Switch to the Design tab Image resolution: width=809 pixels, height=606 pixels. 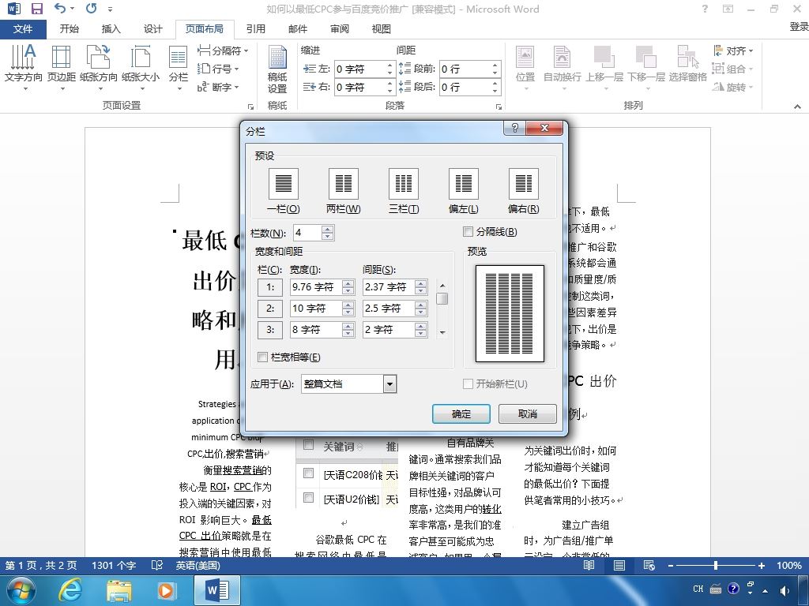152,29
